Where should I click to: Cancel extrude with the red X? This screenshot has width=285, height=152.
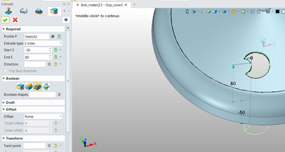coord(15,20)
